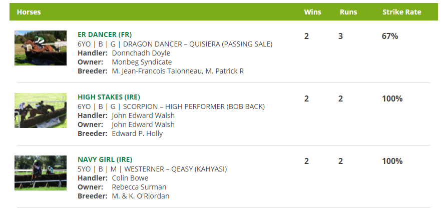Click breeder name Edward P. Holly
The width and height of the screenshot is (444, 212).
[x=137, y=133]
